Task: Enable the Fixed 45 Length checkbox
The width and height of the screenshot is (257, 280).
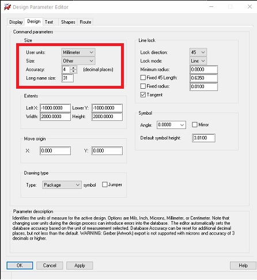Action: point(143,78)
